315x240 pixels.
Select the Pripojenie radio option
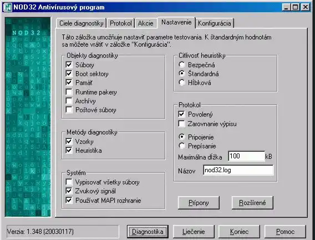pyautogui.click(x=182, y=137)
